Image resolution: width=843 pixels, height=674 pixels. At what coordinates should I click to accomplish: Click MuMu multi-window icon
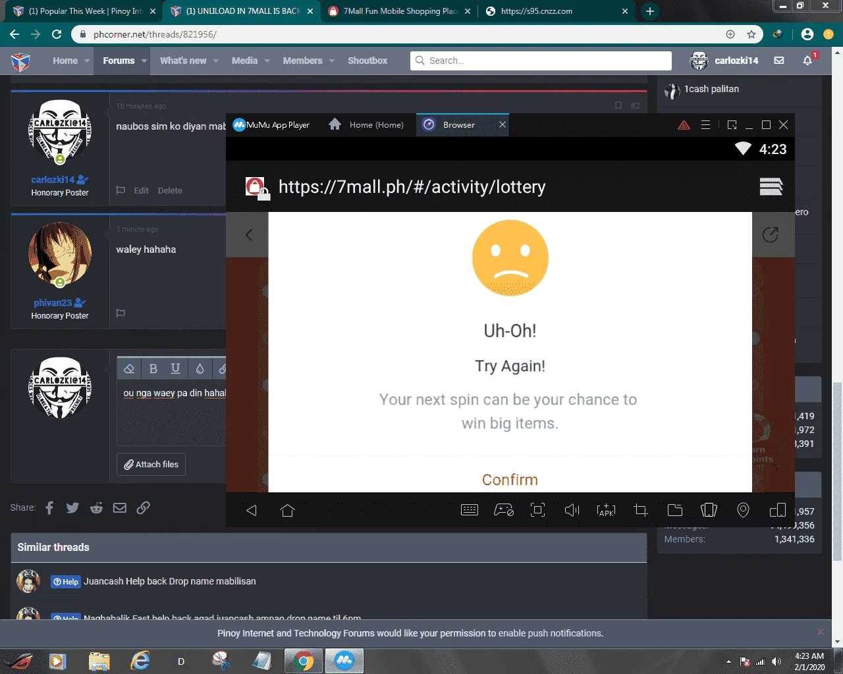point(778,510)
